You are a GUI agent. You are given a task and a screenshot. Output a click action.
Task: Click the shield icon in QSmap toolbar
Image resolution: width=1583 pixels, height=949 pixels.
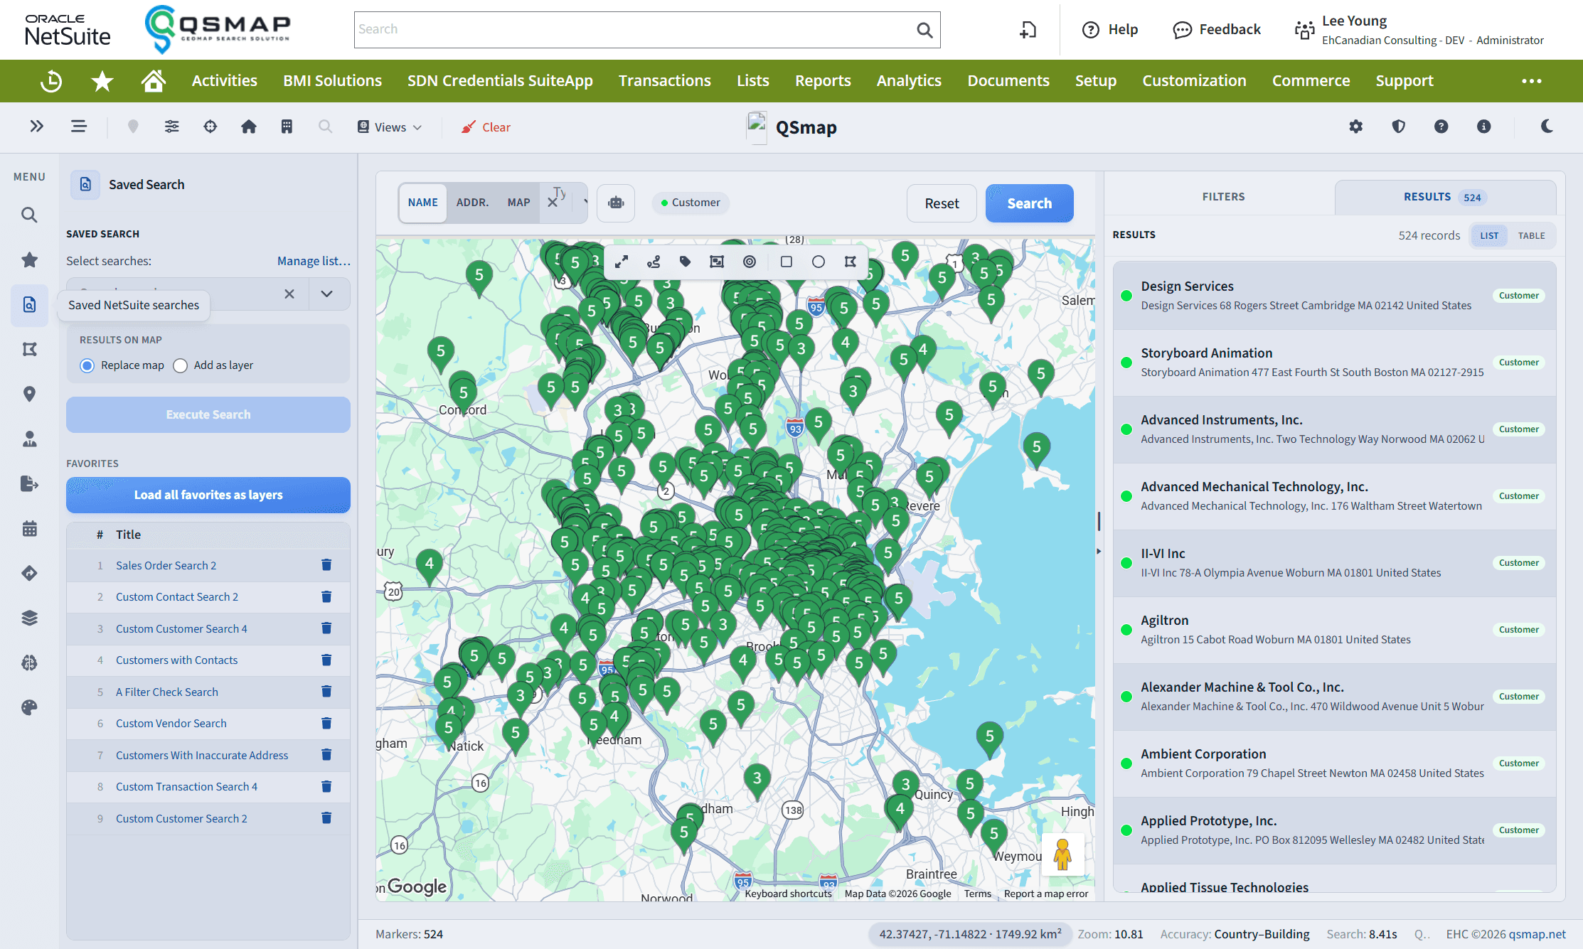click(1399, 127)
